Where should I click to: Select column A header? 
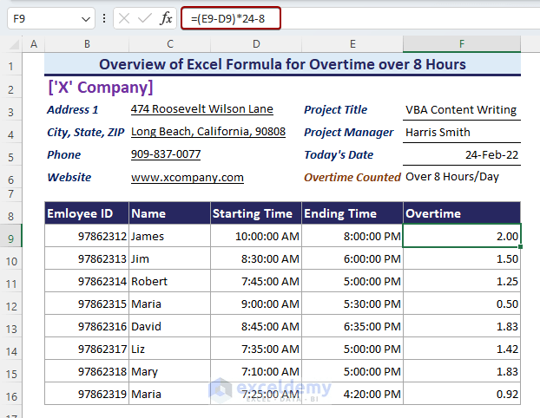click(x=34, y=44)
